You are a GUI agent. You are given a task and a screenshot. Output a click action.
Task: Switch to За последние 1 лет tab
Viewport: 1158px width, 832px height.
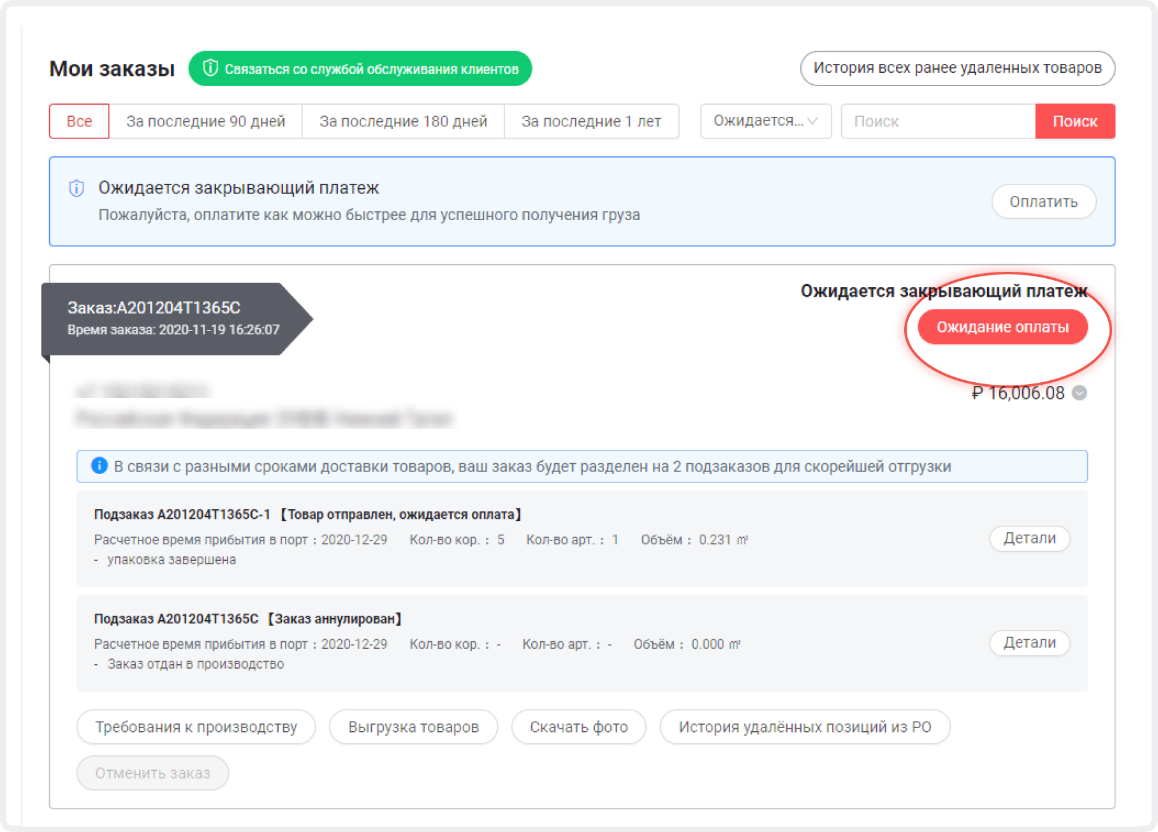click(x=591, y=121)
